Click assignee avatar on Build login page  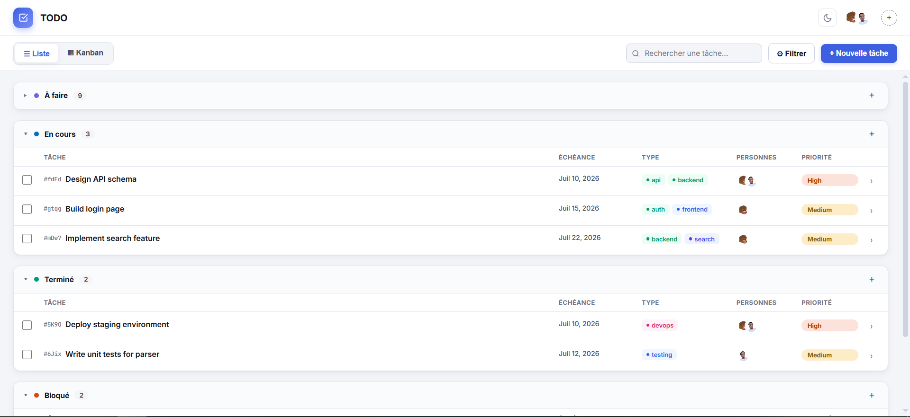pos(743,210)
